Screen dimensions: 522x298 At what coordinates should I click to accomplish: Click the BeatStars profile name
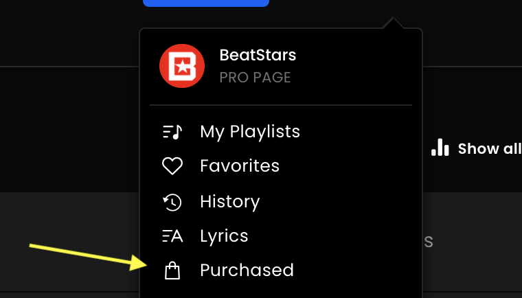click(258, 55)
